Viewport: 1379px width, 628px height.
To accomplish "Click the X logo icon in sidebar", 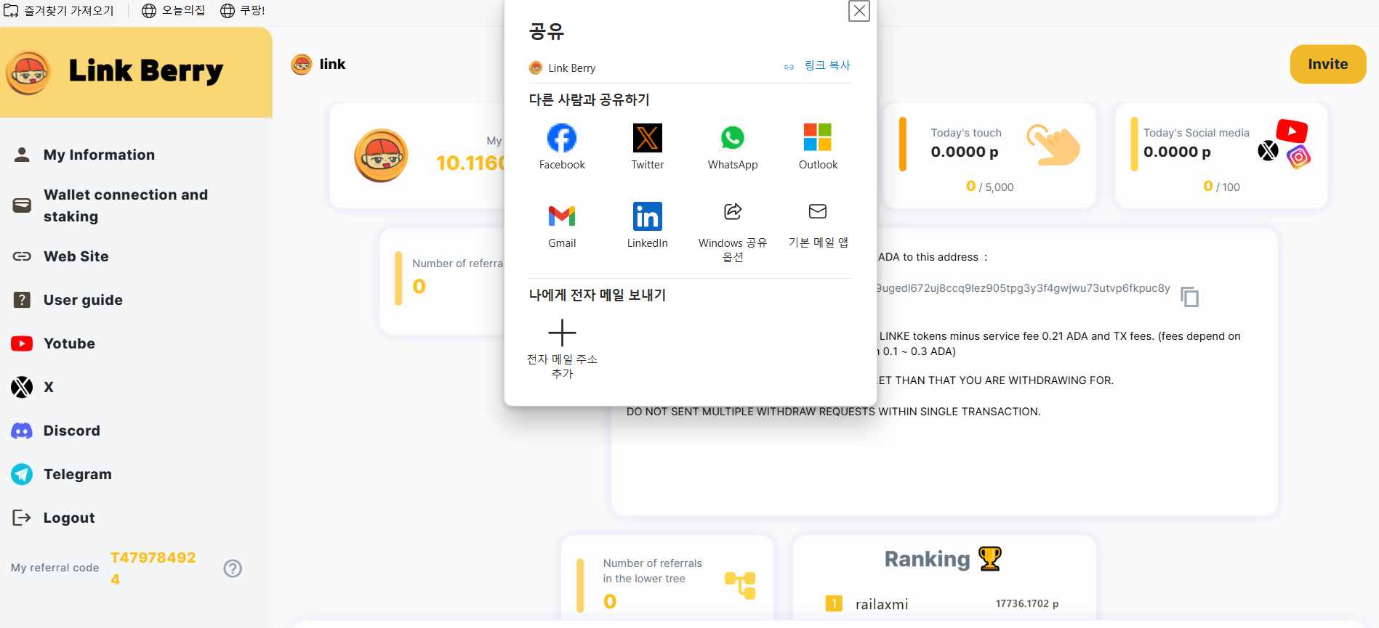I will coord(22,387).
